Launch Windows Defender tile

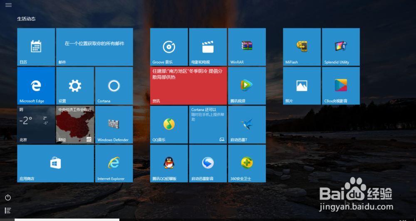[114, 124]
